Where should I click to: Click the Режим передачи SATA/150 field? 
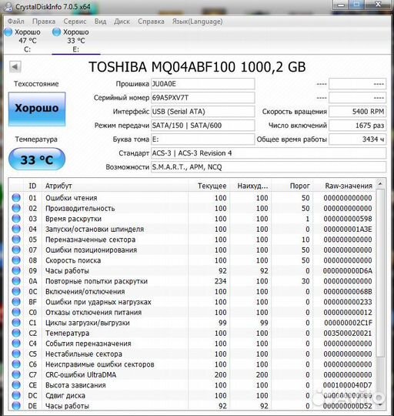tap(202, 126)
